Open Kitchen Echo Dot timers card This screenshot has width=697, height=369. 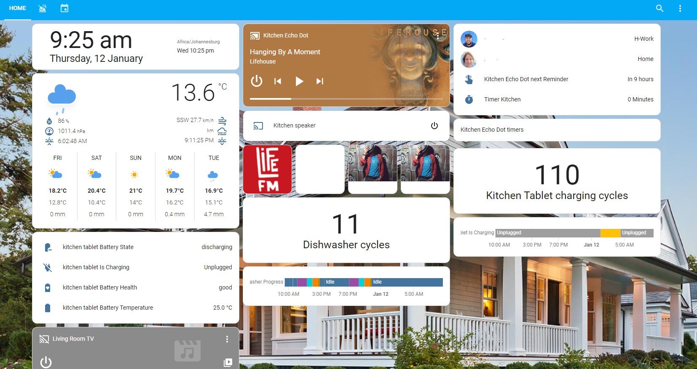click(557, 130)
